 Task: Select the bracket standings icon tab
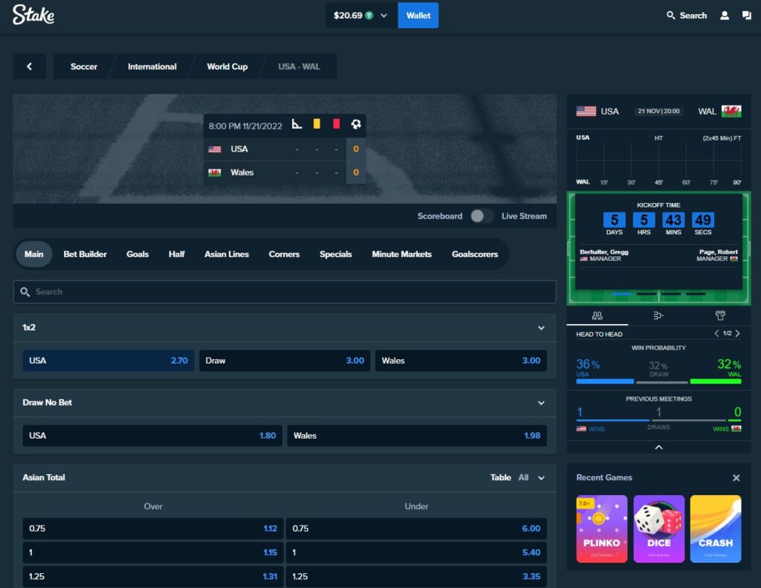click(x=658, y=316)
